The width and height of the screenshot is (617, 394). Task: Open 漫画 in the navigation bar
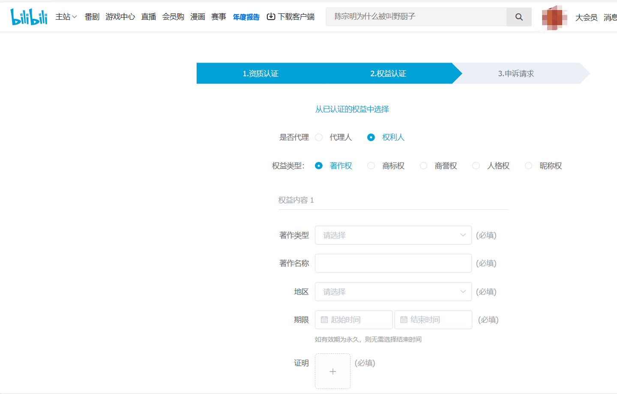point(198,17)
